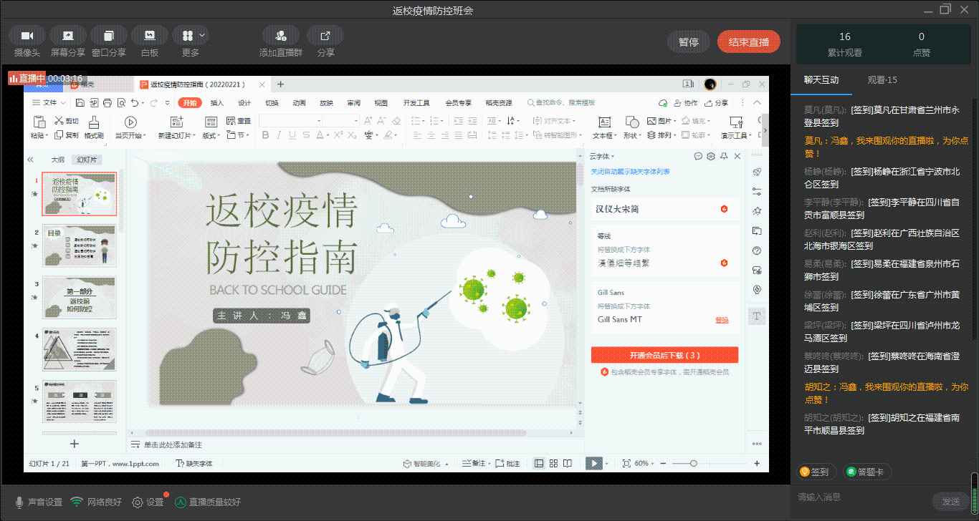Click the sign-in (签到) button
Viewport: 979px width, 521px height.
816,472
